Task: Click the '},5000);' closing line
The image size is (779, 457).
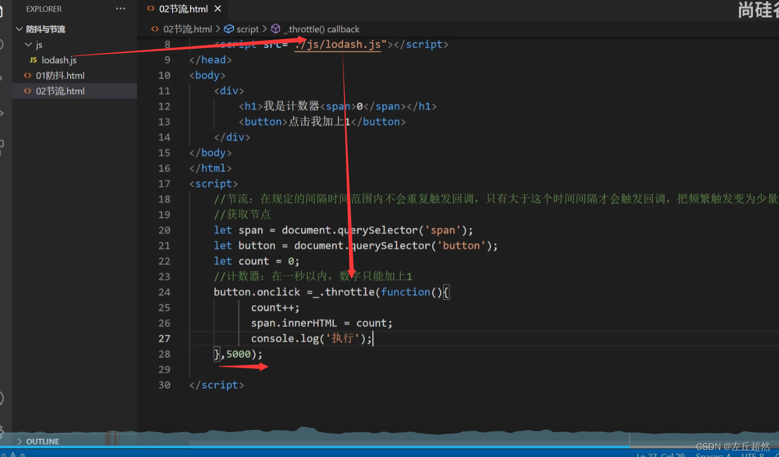Action: point(238,354)
